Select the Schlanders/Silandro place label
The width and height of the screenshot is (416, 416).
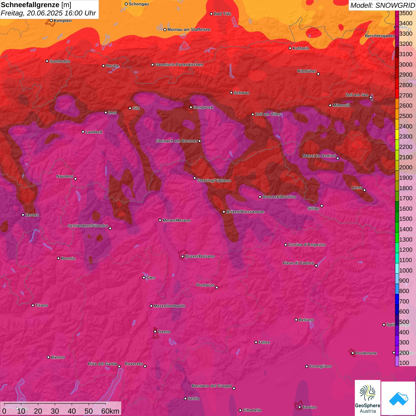click(x=88, y=226)
